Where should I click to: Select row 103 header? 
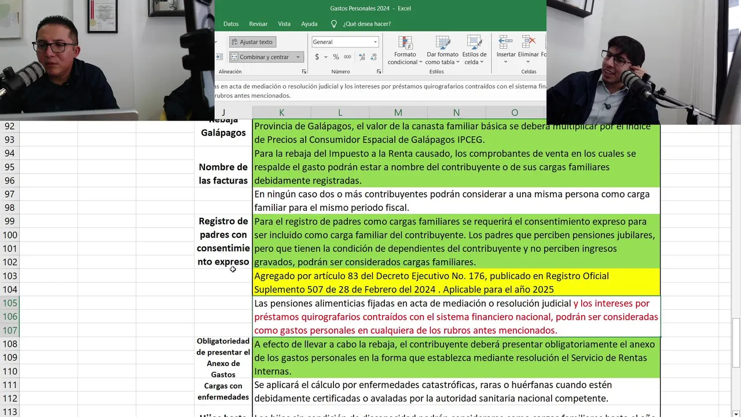pos(9,276)
